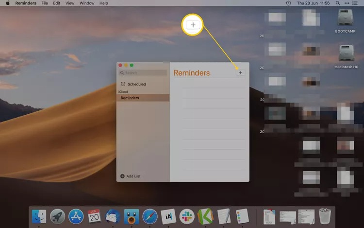The width and height of the screenshot is (364, 228).
Task: Select the Reminders list under iCloud
Action: point(143,98)
